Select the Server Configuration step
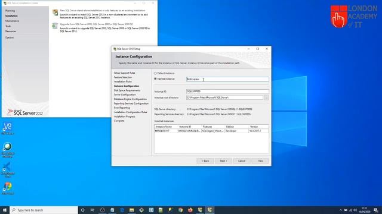Image resolution: width=382 pixels, height=214 pixels. [x=125, y=95]
